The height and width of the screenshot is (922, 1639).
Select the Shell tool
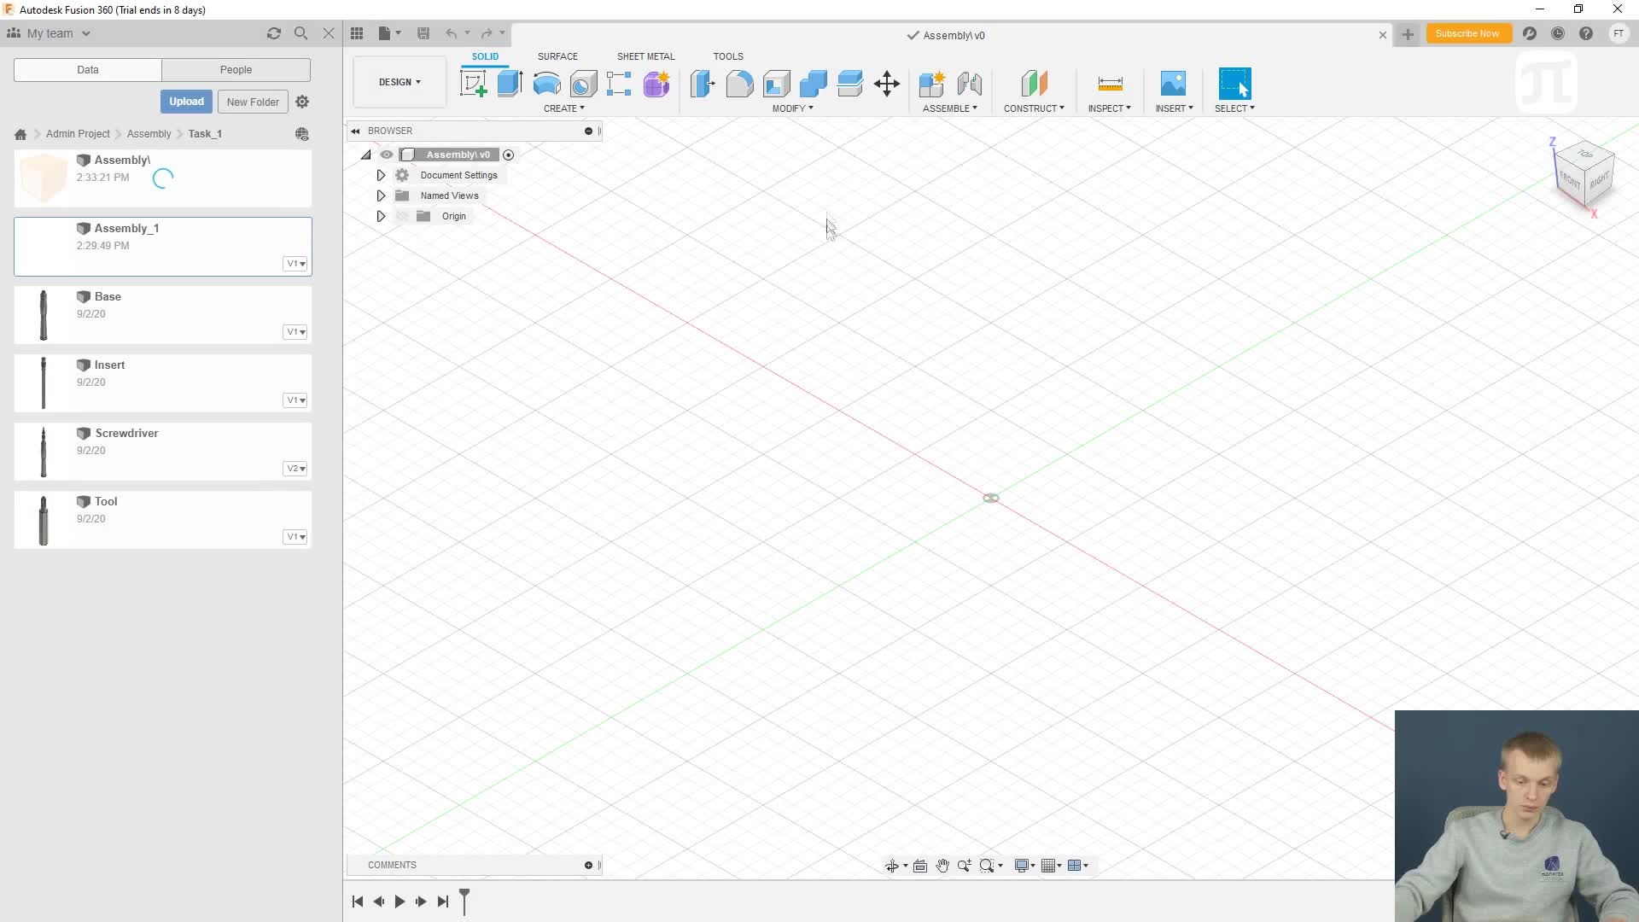click(777, 84)
